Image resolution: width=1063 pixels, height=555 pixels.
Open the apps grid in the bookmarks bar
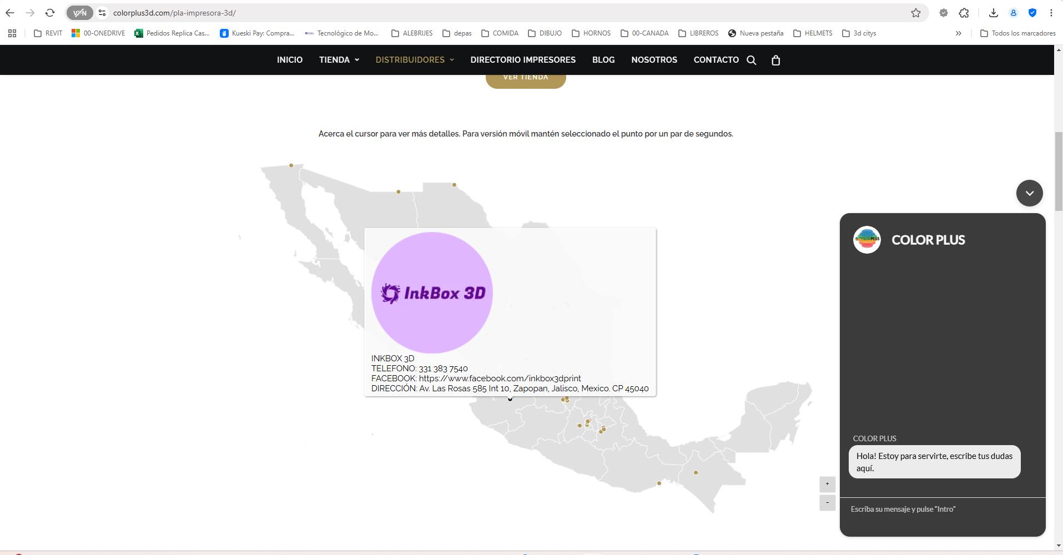pyautogui.click(x=12, y=33)
